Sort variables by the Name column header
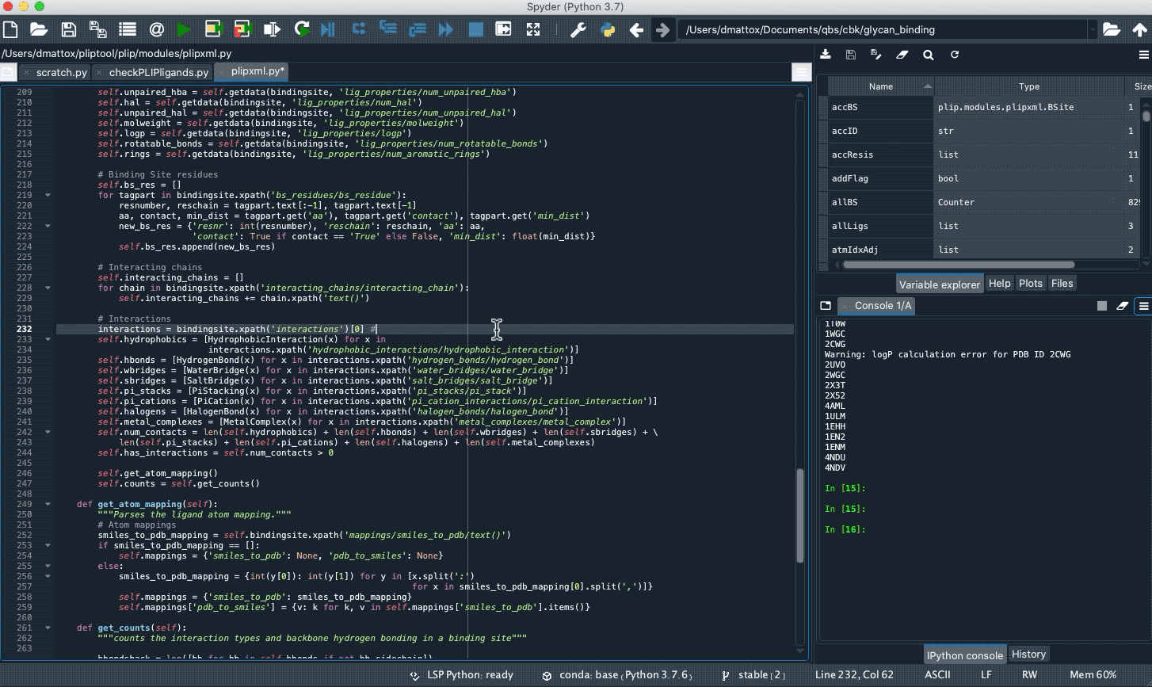Screen dimensions: 1152x687 click(881, 86)
